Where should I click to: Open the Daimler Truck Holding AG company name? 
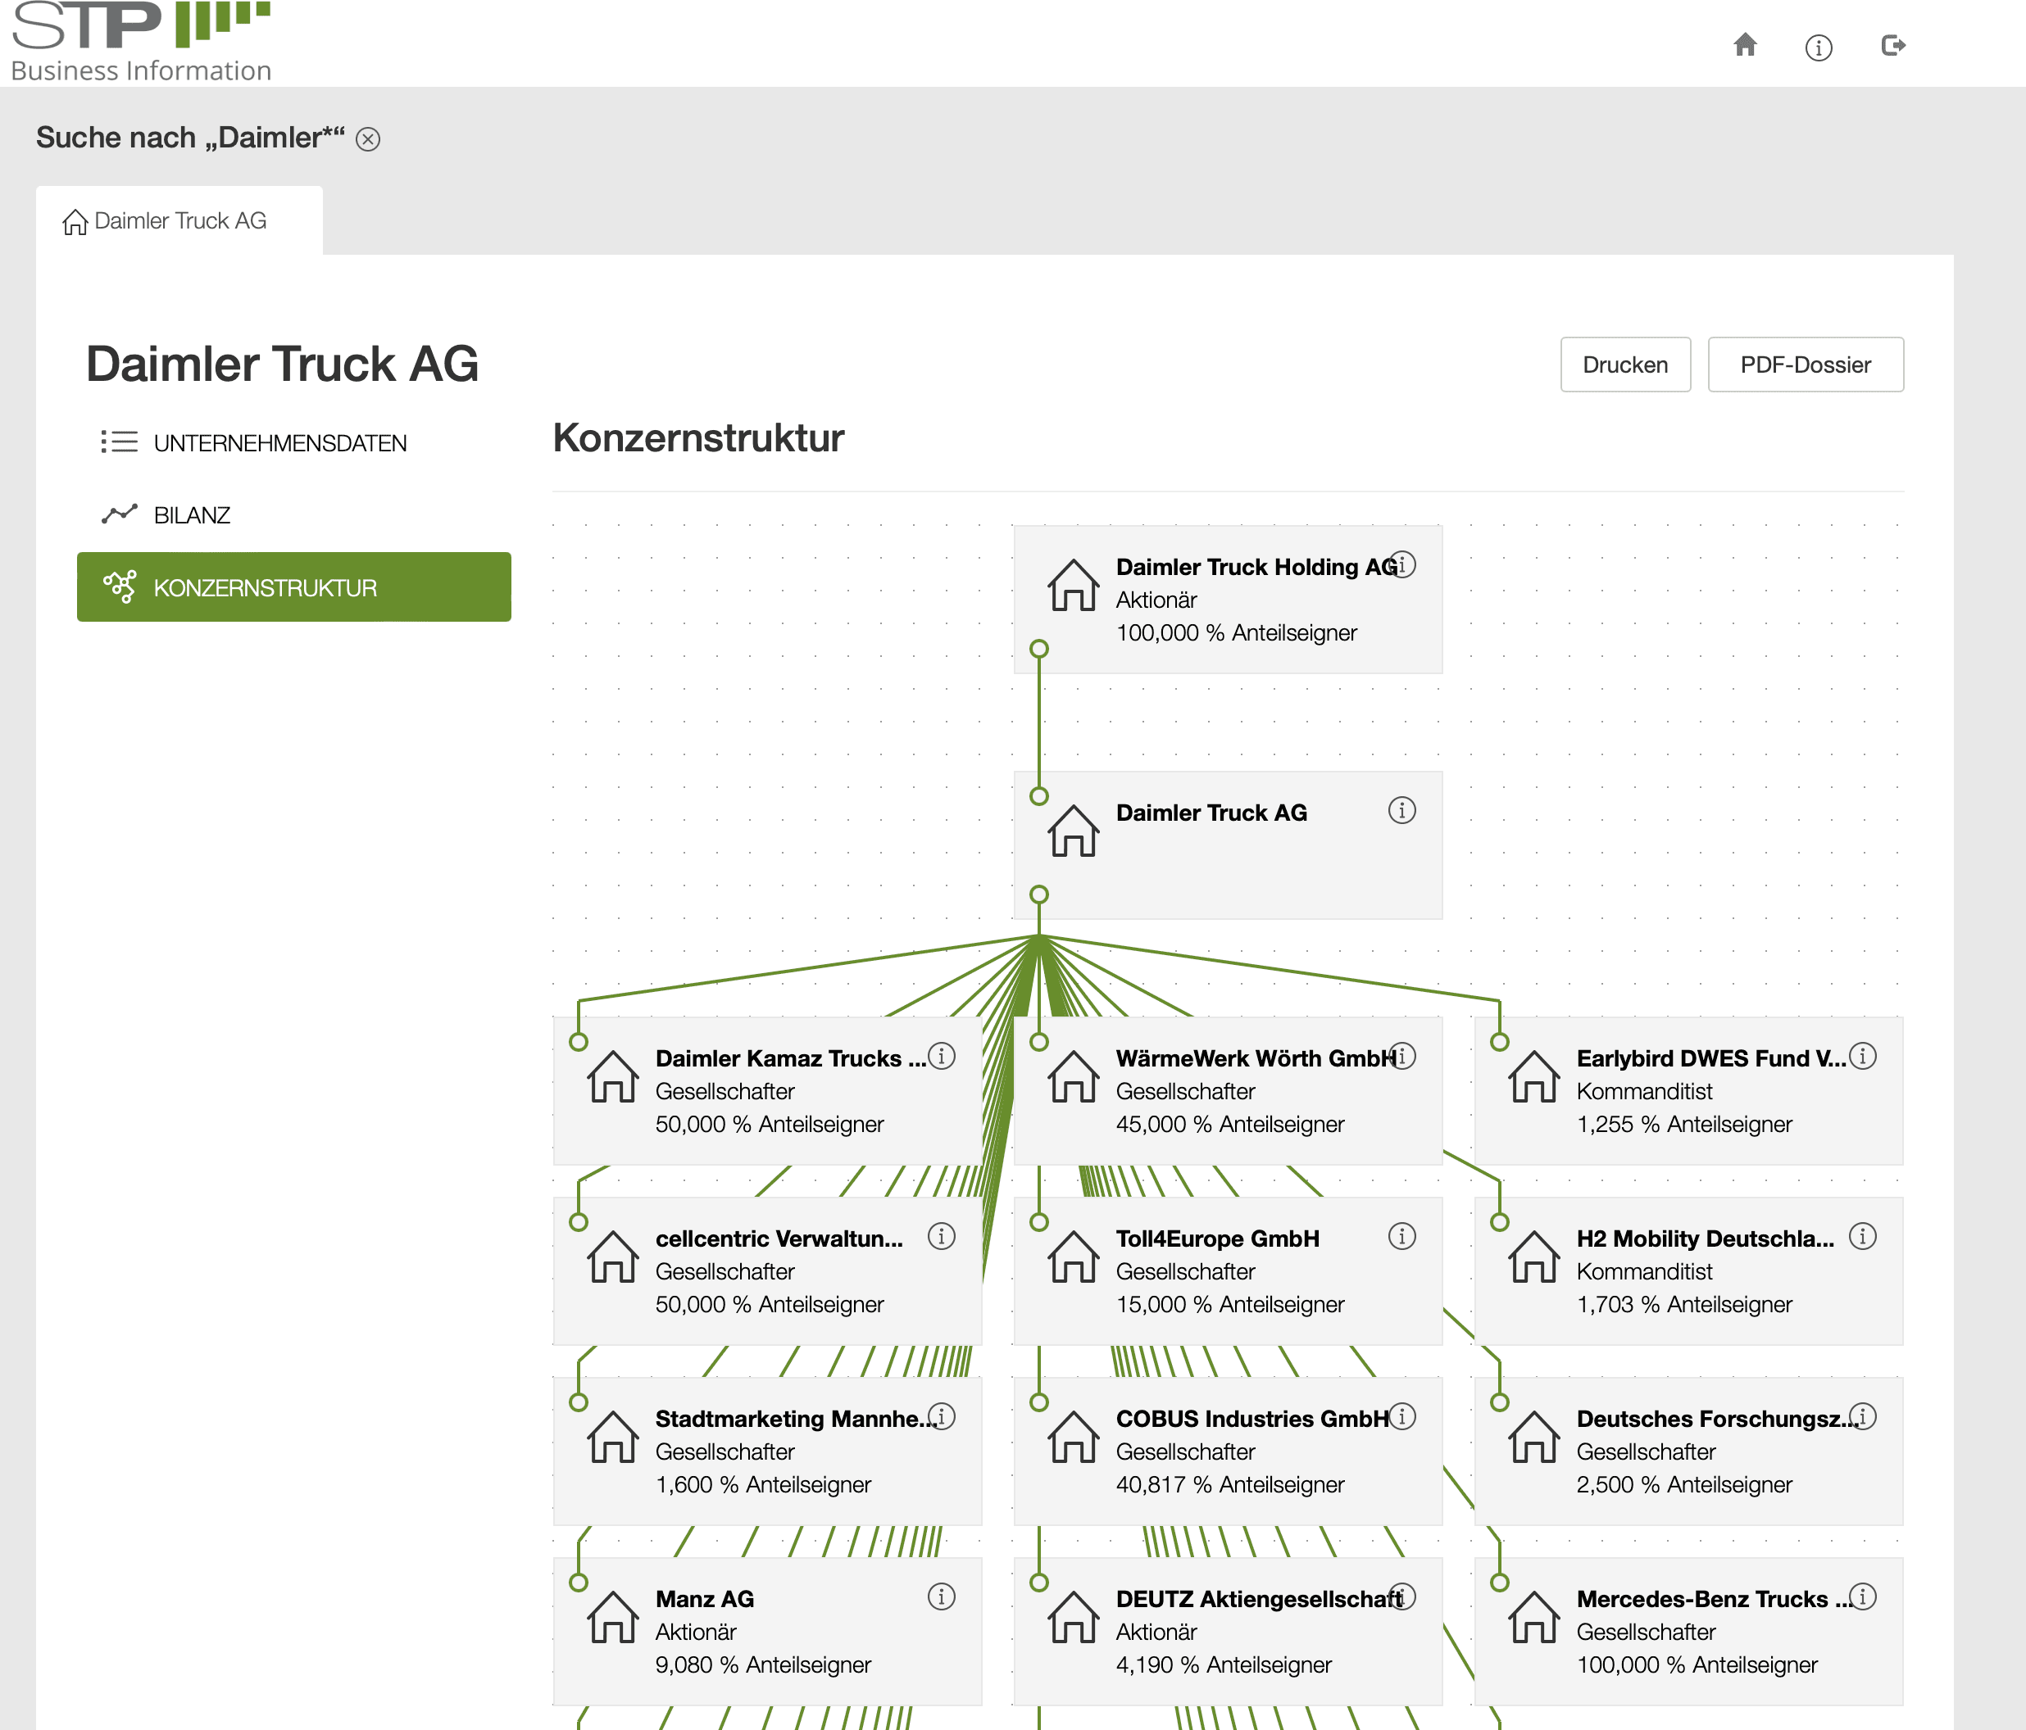point(1257,567)
